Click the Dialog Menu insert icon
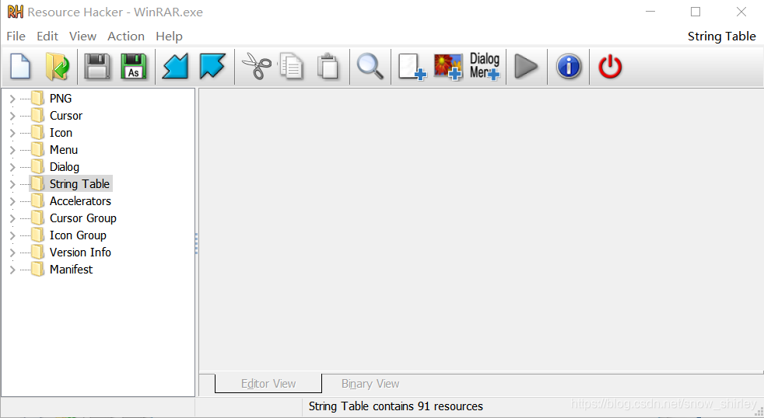 point(485,66)
